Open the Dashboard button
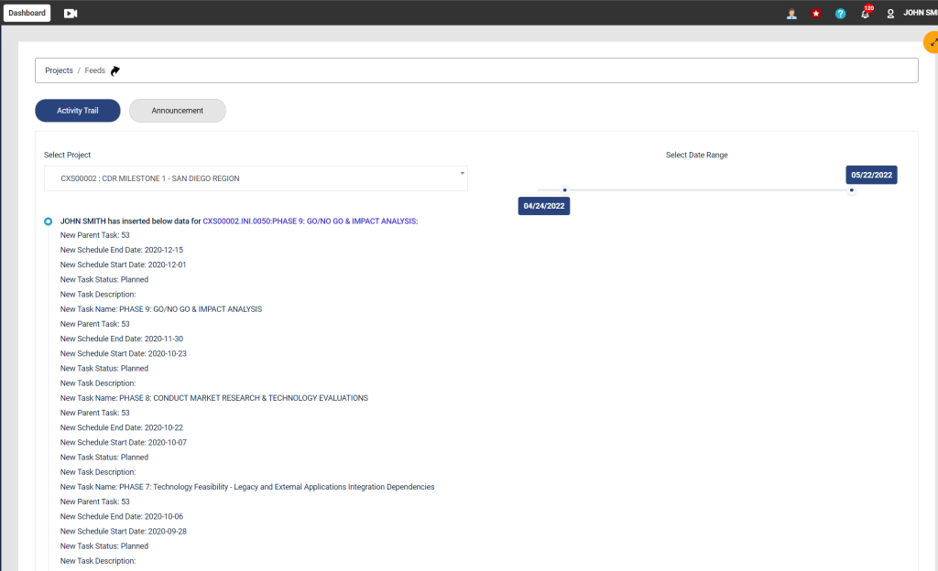The image size is (938, 571). (x=27, y=13)
